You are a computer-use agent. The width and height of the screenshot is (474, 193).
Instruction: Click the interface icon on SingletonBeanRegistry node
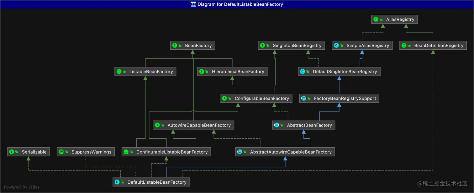262,46
